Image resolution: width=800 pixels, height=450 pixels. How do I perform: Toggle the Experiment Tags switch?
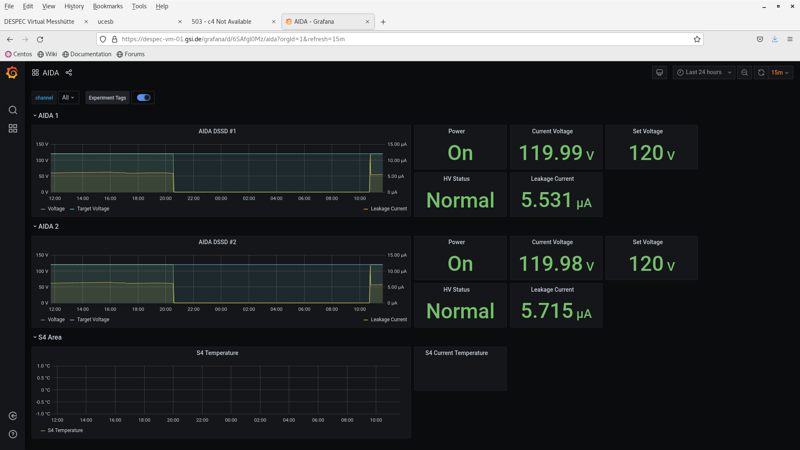coord(143,97)
